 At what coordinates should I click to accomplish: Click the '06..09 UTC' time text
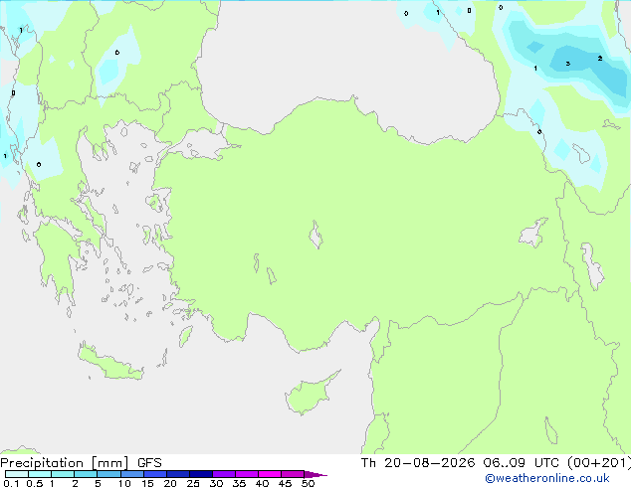[x=522, y=463]
